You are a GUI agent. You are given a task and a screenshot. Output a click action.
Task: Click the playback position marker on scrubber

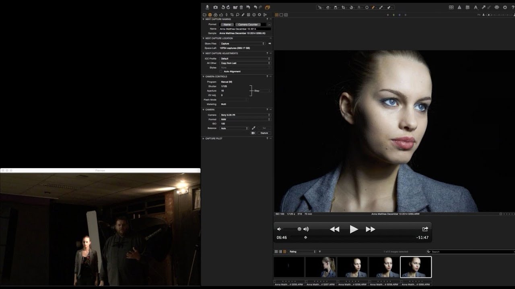pos(306,238)
